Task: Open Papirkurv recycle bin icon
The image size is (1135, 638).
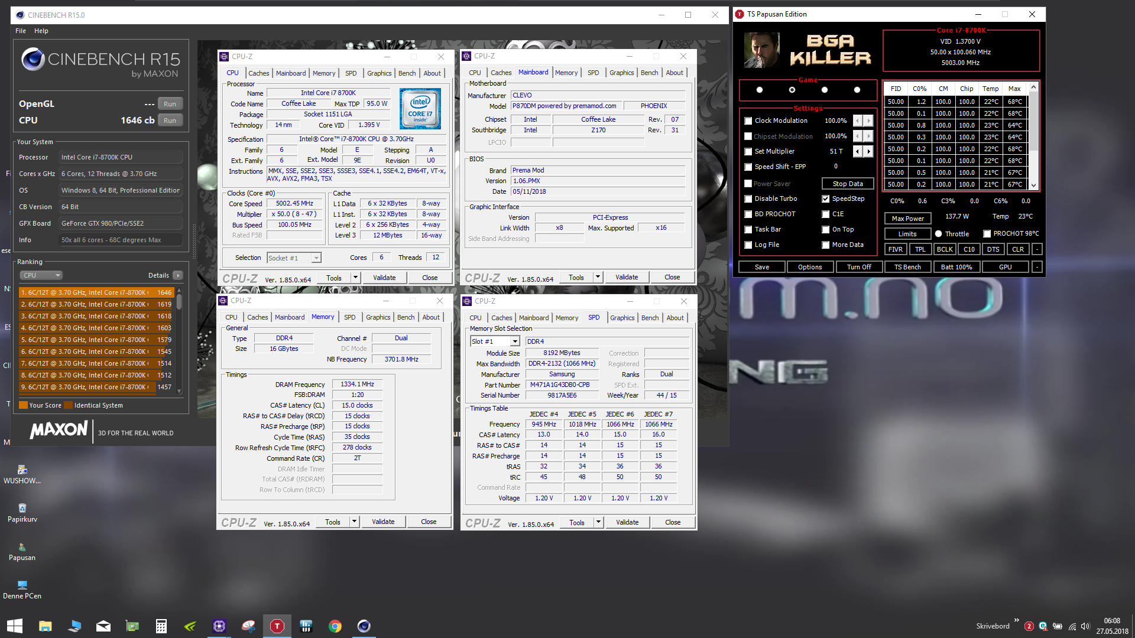Action: [x=22, y=513]
